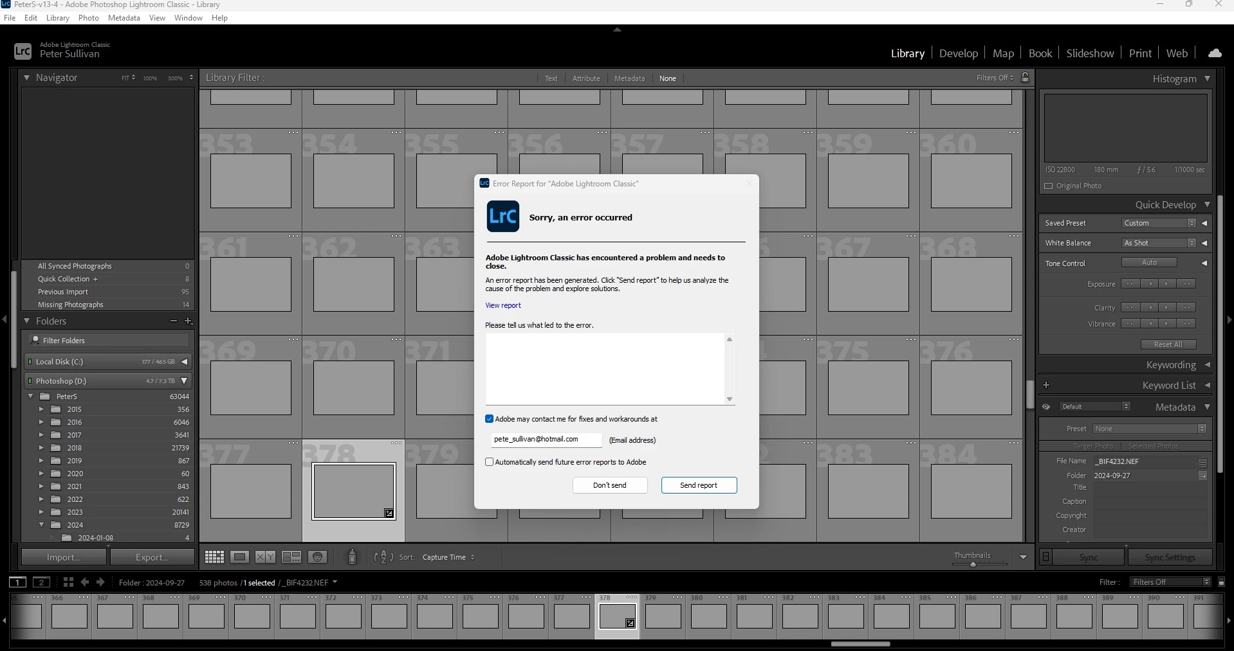This screenshot has height=651, width=1234.
Task: Open Filters Off dropdown in Library Filter
Action: 995,78
